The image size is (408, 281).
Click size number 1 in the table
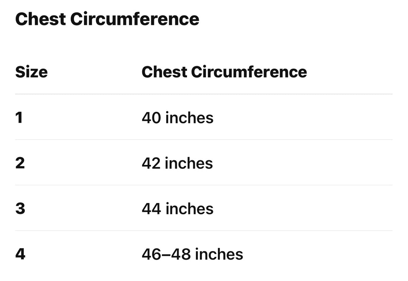pyautogui.click(x=19, y=118)
